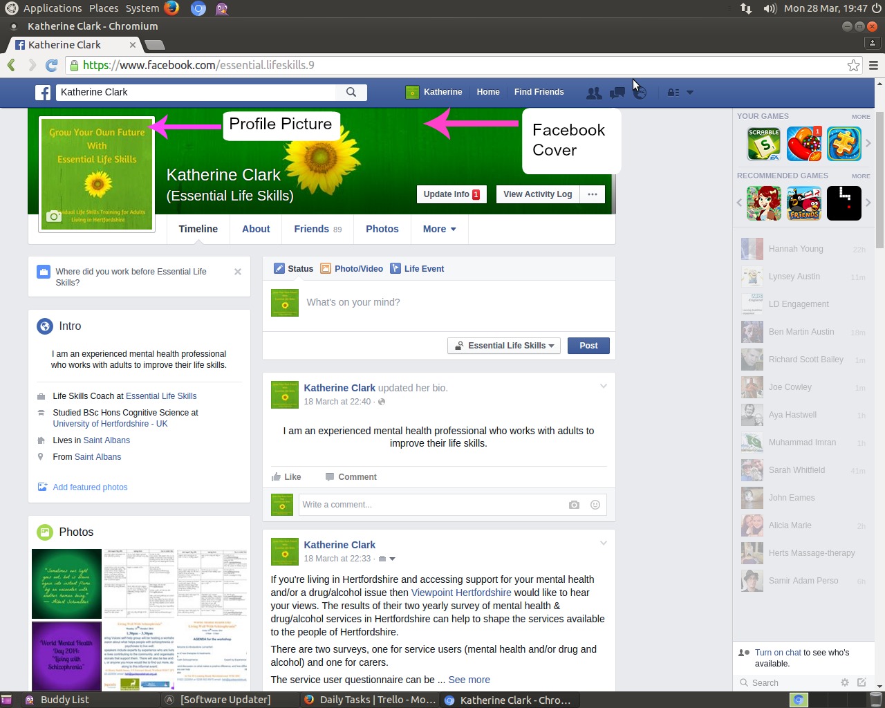Image resolution: width=885 pixels, height=708 pixels.
Task: Open the snake game icon
Action: (x=844, y=203)
